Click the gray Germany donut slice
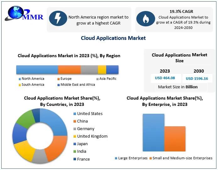The height and width of the screenshot is (170, 218). (40, 156)
